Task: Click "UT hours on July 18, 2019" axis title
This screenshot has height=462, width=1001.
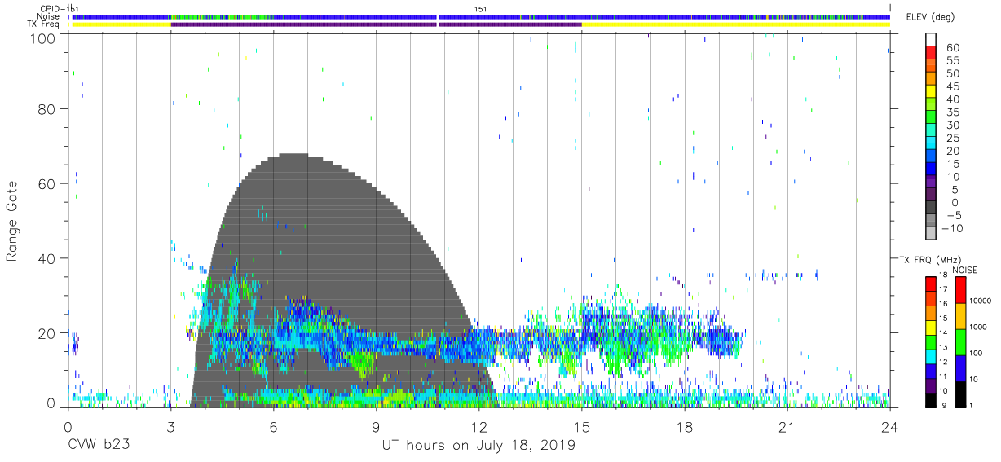Action: point(478,446)
